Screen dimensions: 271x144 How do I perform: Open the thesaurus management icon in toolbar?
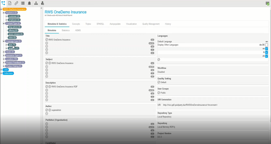(3, 3)
